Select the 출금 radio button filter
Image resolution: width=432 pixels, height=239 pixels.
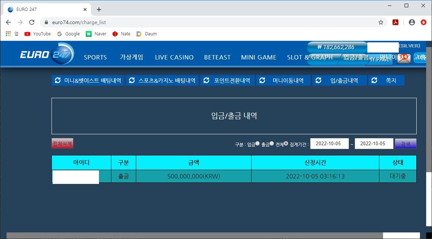point(272,143)
